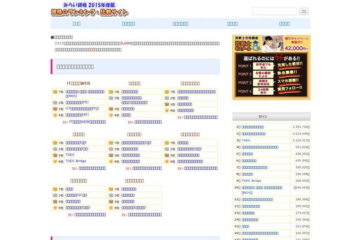This screenshot has height=240, width=361.
Task: Open the IT WEB ranking more link
Action: pyautogui.click(x=87, y=122)
